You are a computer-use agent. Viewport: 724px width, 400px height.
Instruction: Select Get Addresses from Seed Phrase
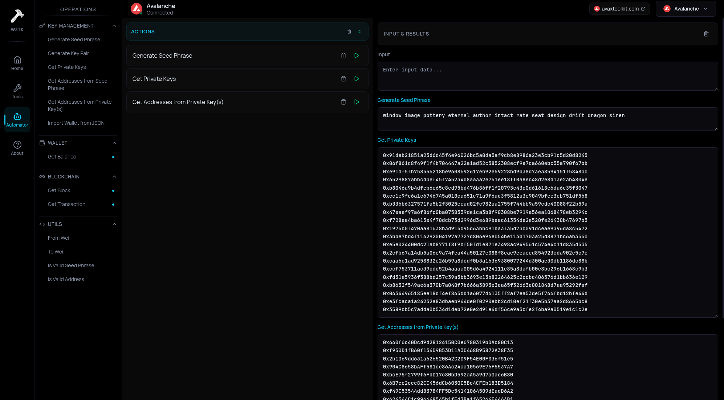point(78,84)
